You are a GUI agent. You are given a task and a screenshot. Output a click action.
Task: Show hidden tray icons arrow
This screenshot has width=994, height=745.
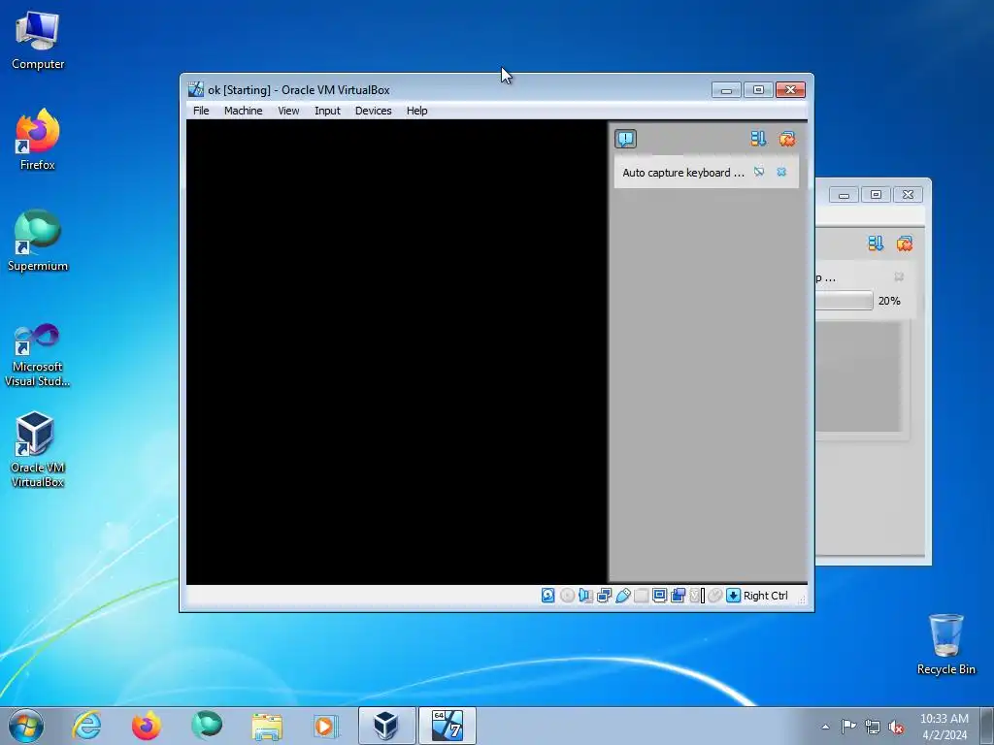(x=825, y=727)
